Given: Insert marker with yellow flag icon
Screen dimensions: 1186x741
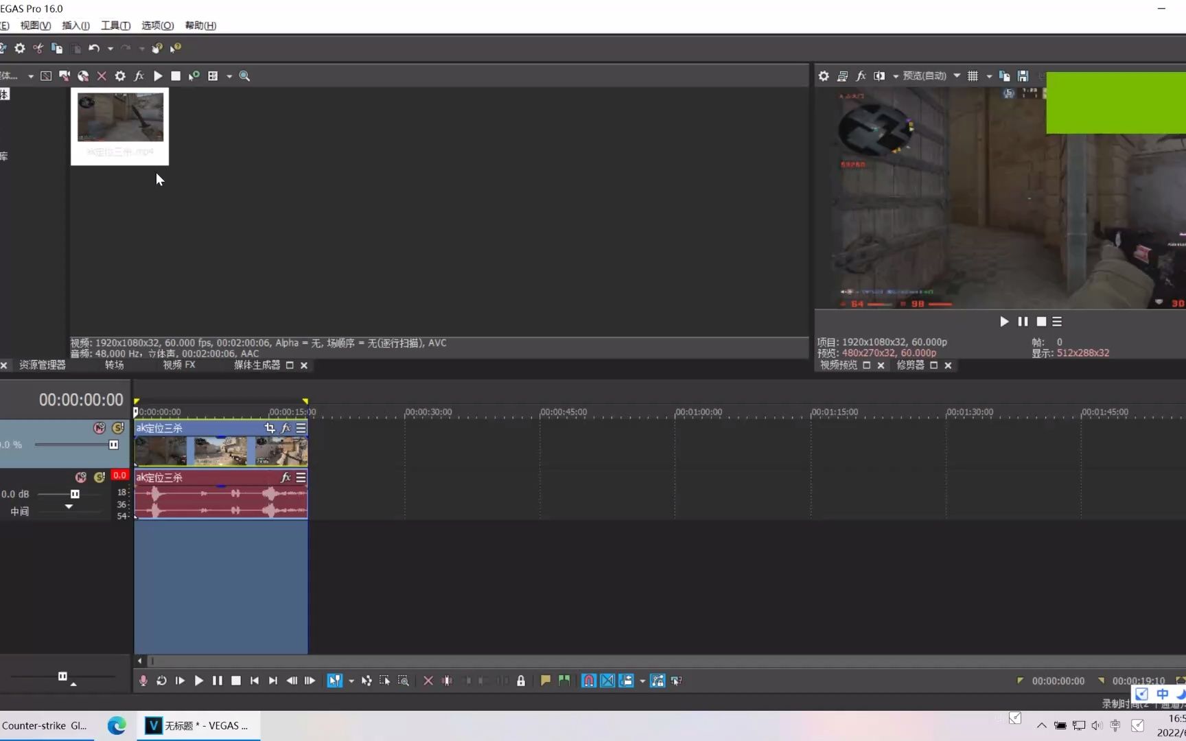Looking at the screenshot, I should click(x=545, y=681).
